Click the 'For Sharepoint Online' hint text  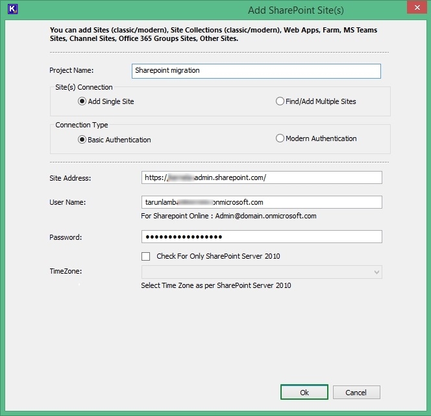228,216
